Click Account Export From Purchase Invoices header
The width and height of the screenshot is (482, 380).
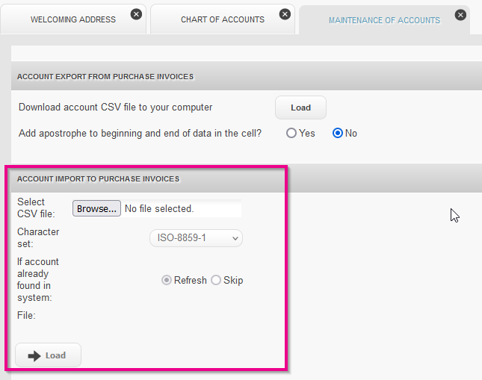point(105,76)
